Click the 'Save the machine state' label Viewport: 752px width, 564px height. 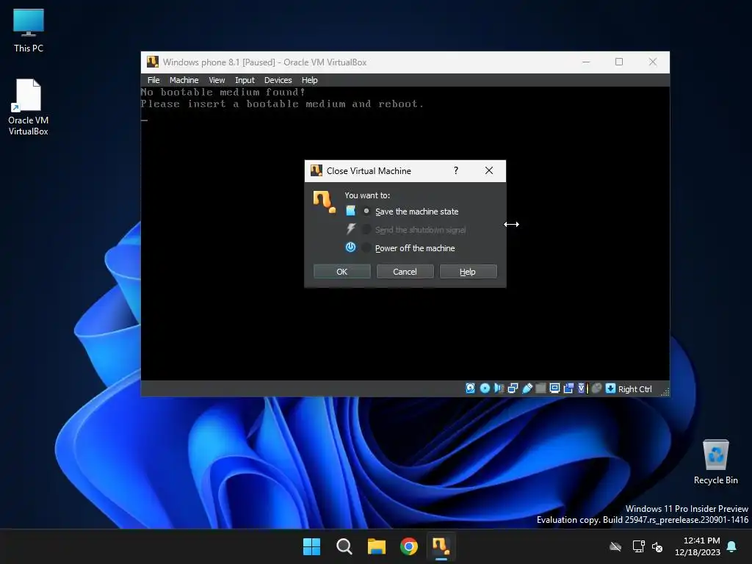tap(416, 211)
